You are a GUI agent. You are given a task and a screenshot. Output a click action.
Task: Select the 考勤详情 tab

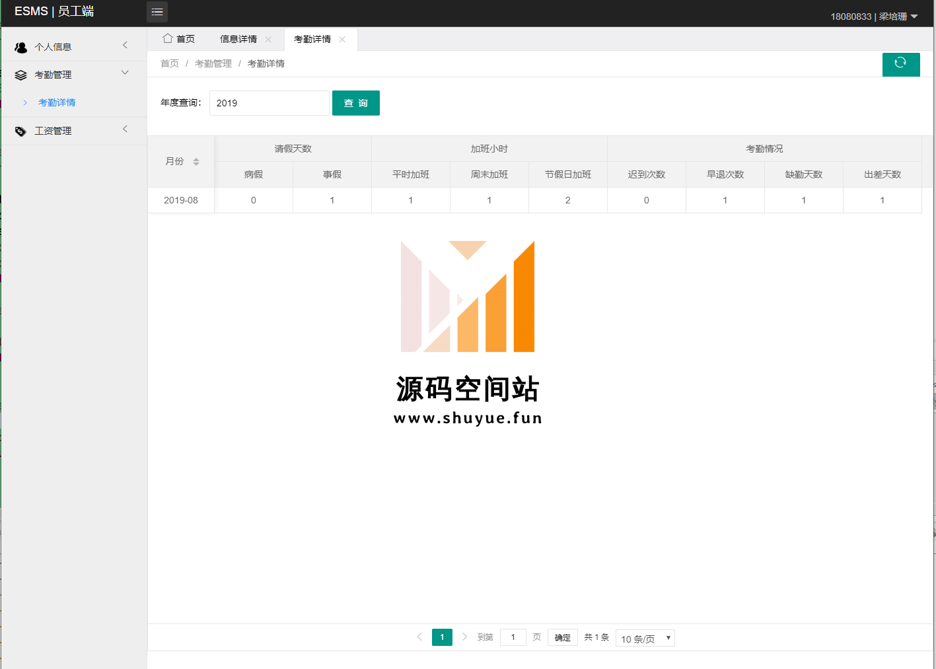[312, 40]
